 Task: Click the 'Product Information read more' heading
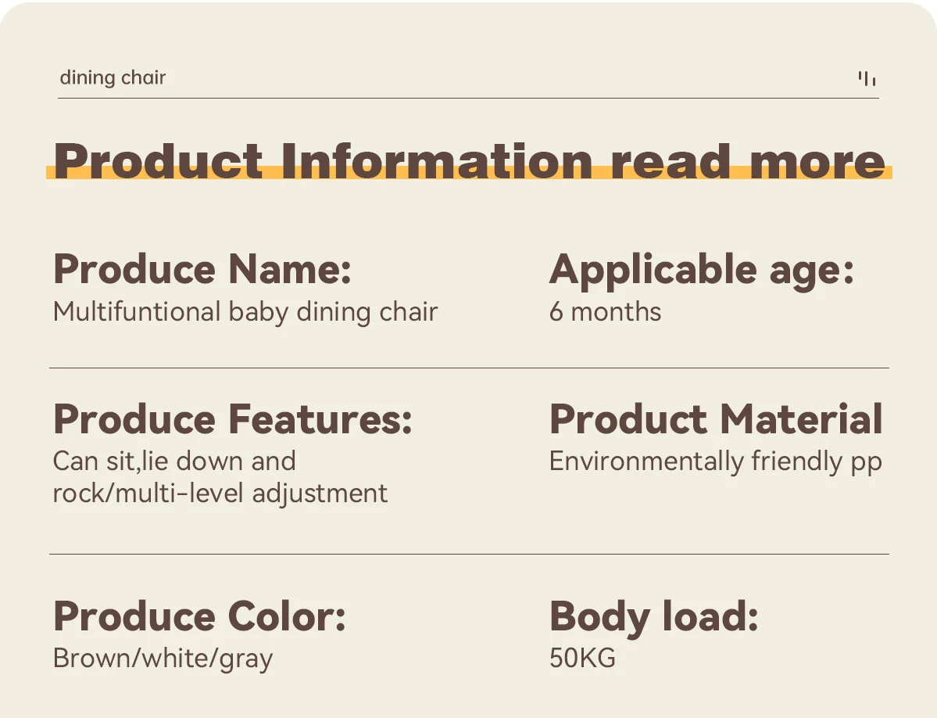click(x=469, y=161)
